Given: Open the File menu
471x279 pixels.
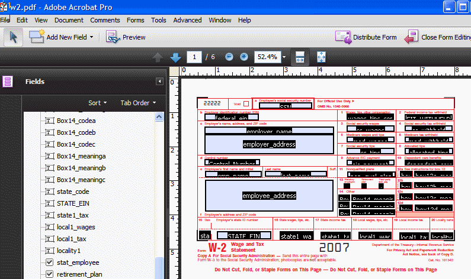Looking at the screenshot, I should point(5,20).
